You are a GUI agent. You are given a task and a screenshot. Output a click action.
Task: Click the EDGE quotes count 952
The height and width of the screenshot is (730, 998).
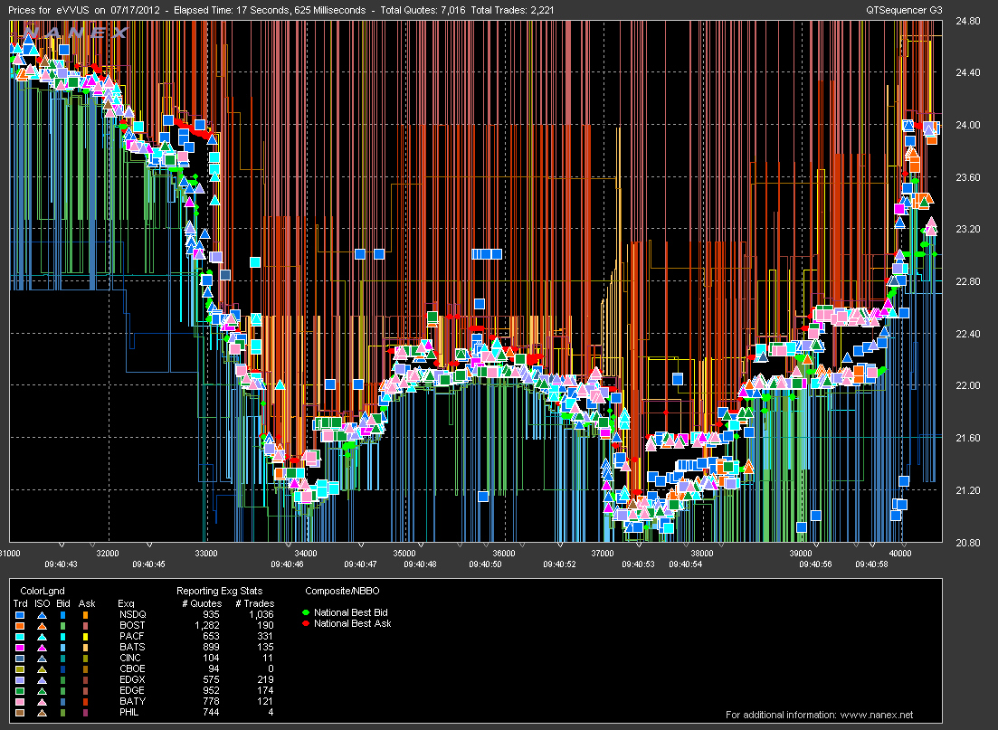tap(211, 690)
